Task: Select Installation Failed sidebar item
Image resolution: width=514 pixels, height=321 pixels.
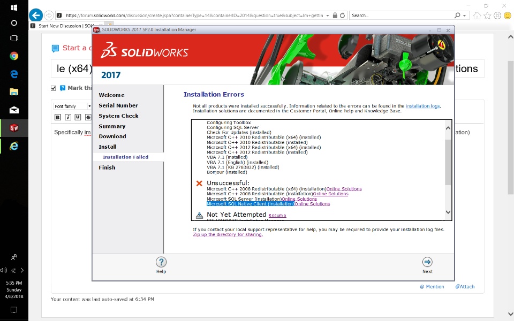Action: (125, 157)
